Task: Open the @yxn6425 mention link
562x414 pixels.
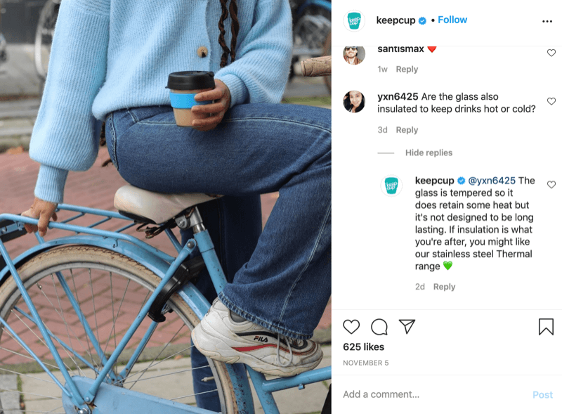Action: coord(492,181)
